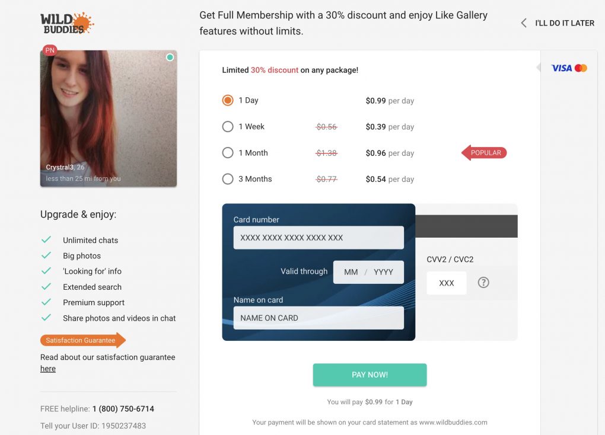Click the Visa card icon
This screenshot has width=605, height=435.
click(561, 68)
